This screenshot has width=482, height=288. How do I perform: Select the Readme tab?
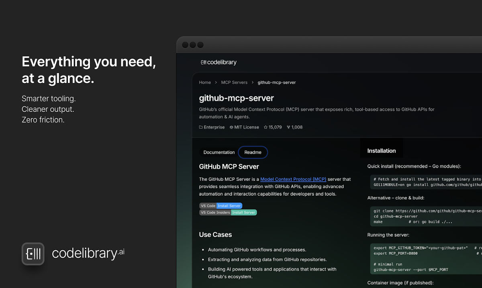pyautogui.click(x=253, y=152)
